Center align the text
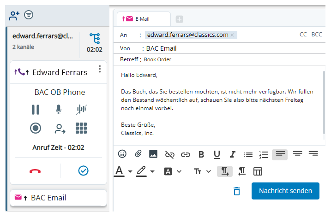This screenshot has height=217, width=331. 297,153
